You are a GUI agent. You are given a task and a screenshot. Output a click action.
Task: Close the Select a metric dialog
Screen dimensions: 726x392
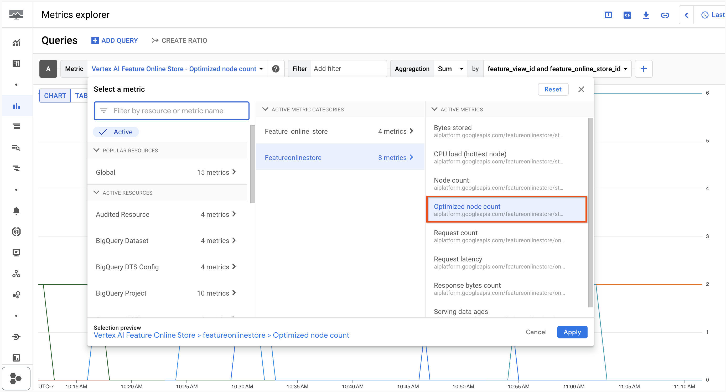coord(581,89)
